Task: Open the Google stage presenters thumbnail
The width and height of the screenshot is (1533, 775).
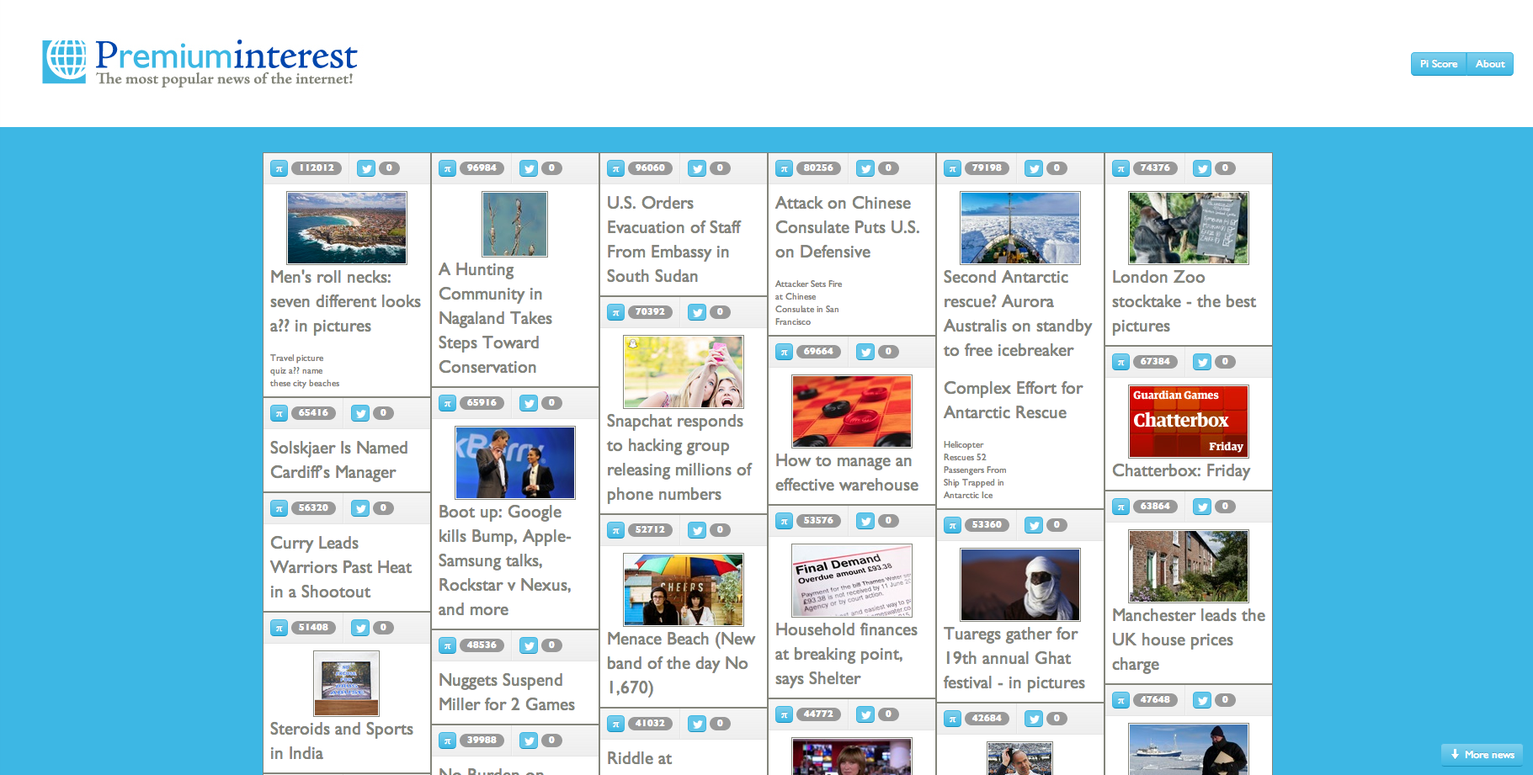Action: pos(515,462)
